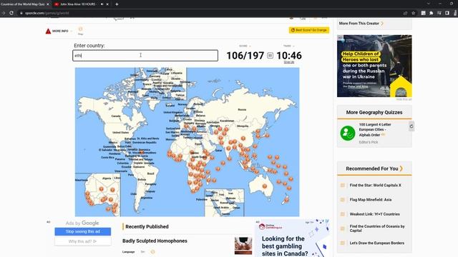Open the browser tab search dropdown
Screen dimensions: 458x257
[x=428, y=4]
